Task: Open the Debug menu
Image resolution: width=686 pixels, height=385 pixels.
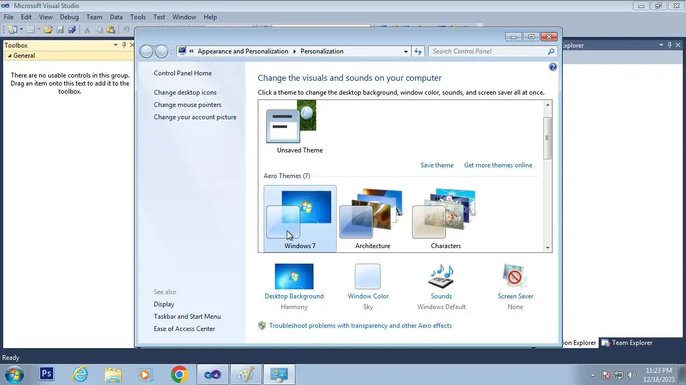Action: click(69, 17)
